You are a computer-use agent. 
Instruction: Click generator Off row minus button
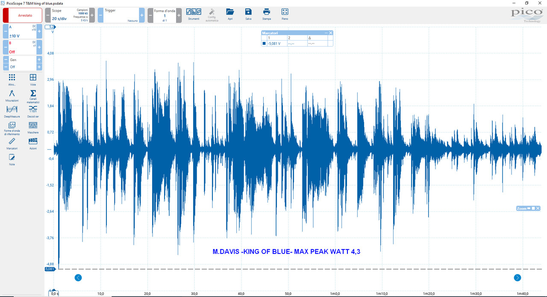point(6,67)
